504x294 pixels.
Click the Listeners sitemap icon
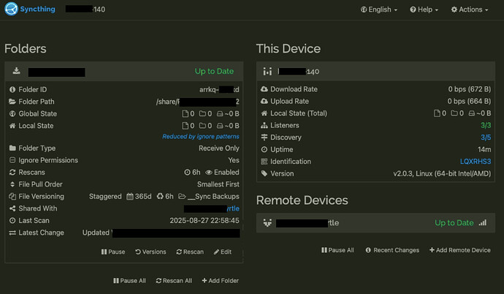coord(264,126)
